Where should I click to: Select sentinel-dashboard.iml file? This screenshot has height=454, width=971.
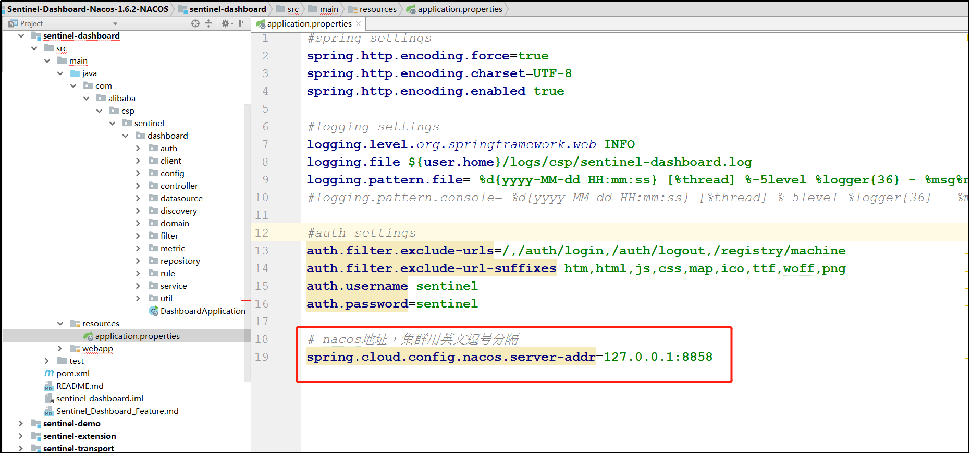point(100,399)
